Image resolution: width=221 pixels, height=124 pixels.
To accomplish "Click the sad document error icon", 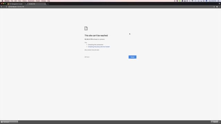I will (x=86, y=28).
